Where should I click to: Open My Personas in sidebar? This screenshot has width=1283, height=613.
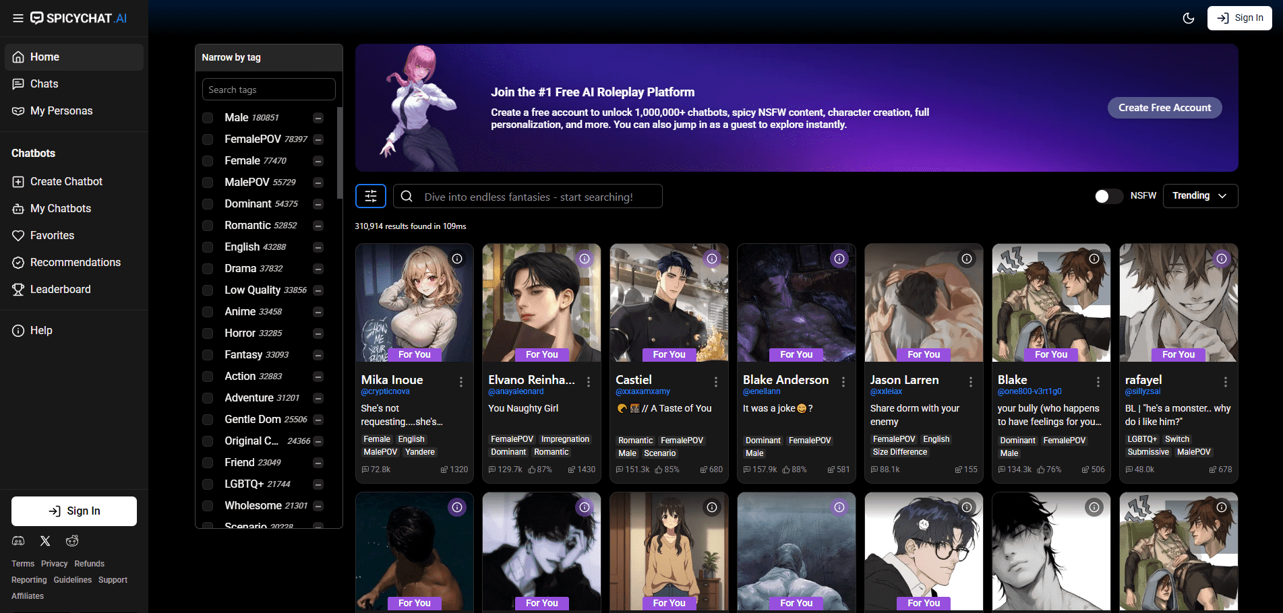(74, 111)
